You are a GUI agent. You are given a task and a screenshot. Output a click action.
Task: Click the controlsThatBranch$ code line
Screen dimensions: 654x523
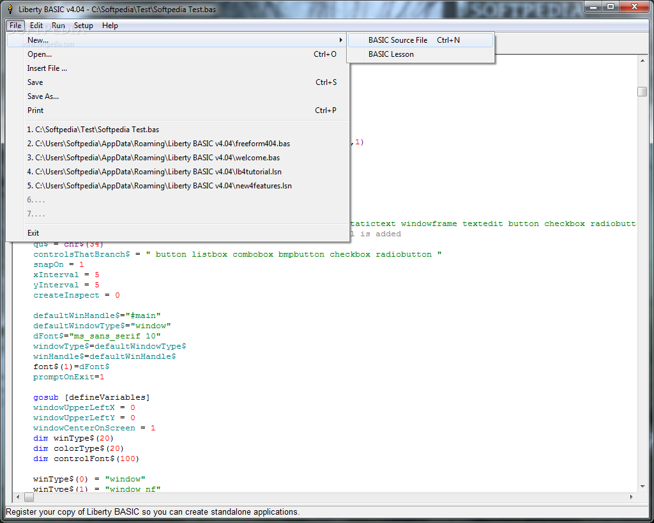tap(238, 254)
